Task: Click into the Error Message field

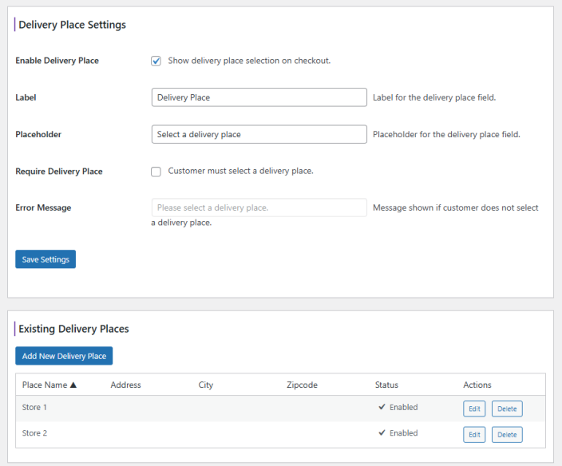Action: click(259, 207)
